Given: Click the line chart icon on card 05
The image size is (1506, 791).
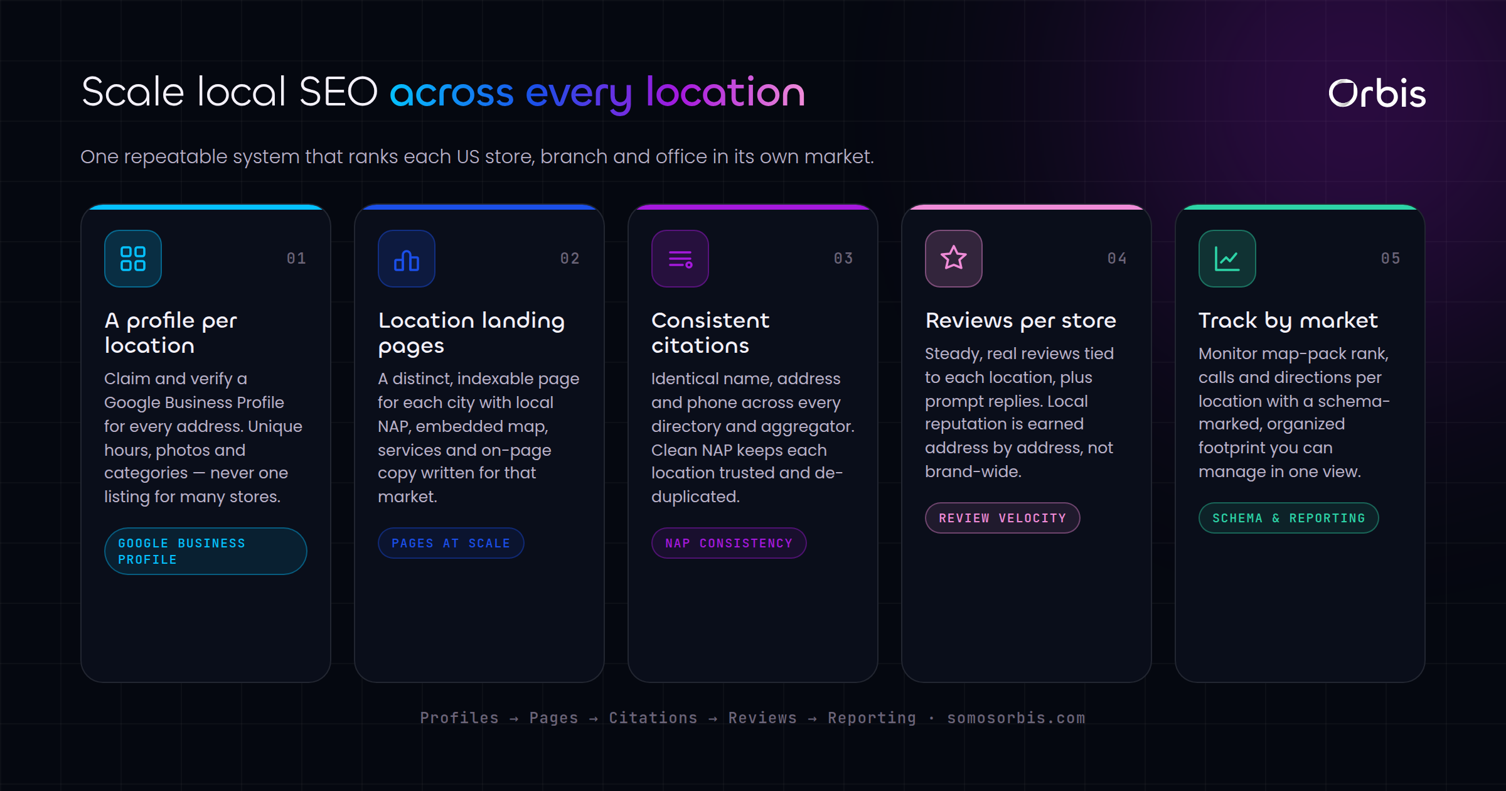Looking at the screenshot, I should (1227, 259).
